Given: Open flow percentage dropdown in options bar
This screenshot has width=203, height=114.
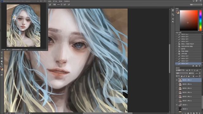Looking at the screenshot, I should pyautogui.click(x=62, y=4).
